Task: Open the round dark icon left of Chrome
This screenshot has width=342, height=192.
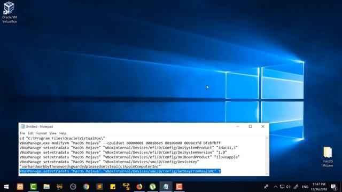Action: [73, 187]
